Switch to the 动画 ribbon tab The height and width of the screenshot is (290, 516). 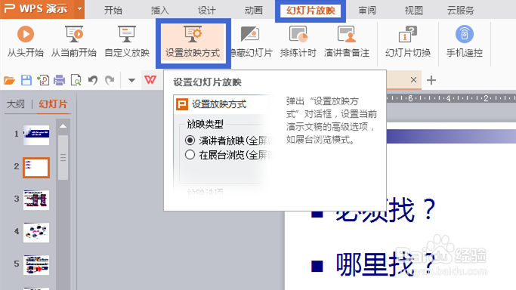click(253, 11)
